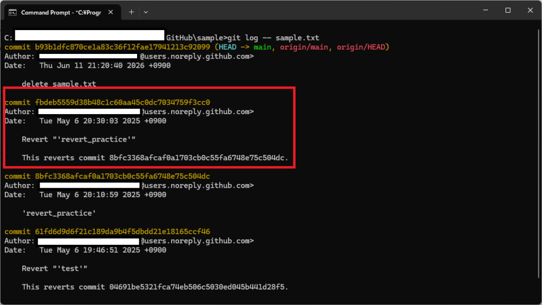542x305 pixels.
Task: Click commit hash b93b1dfc870ce1a83c36f12fae17941213c92099
Action: click(122, 47)
